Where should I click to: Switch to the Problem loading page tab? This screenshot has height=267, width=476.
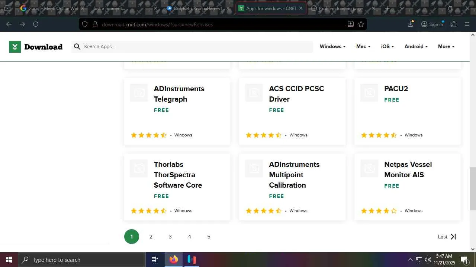(x=343, y=8)
